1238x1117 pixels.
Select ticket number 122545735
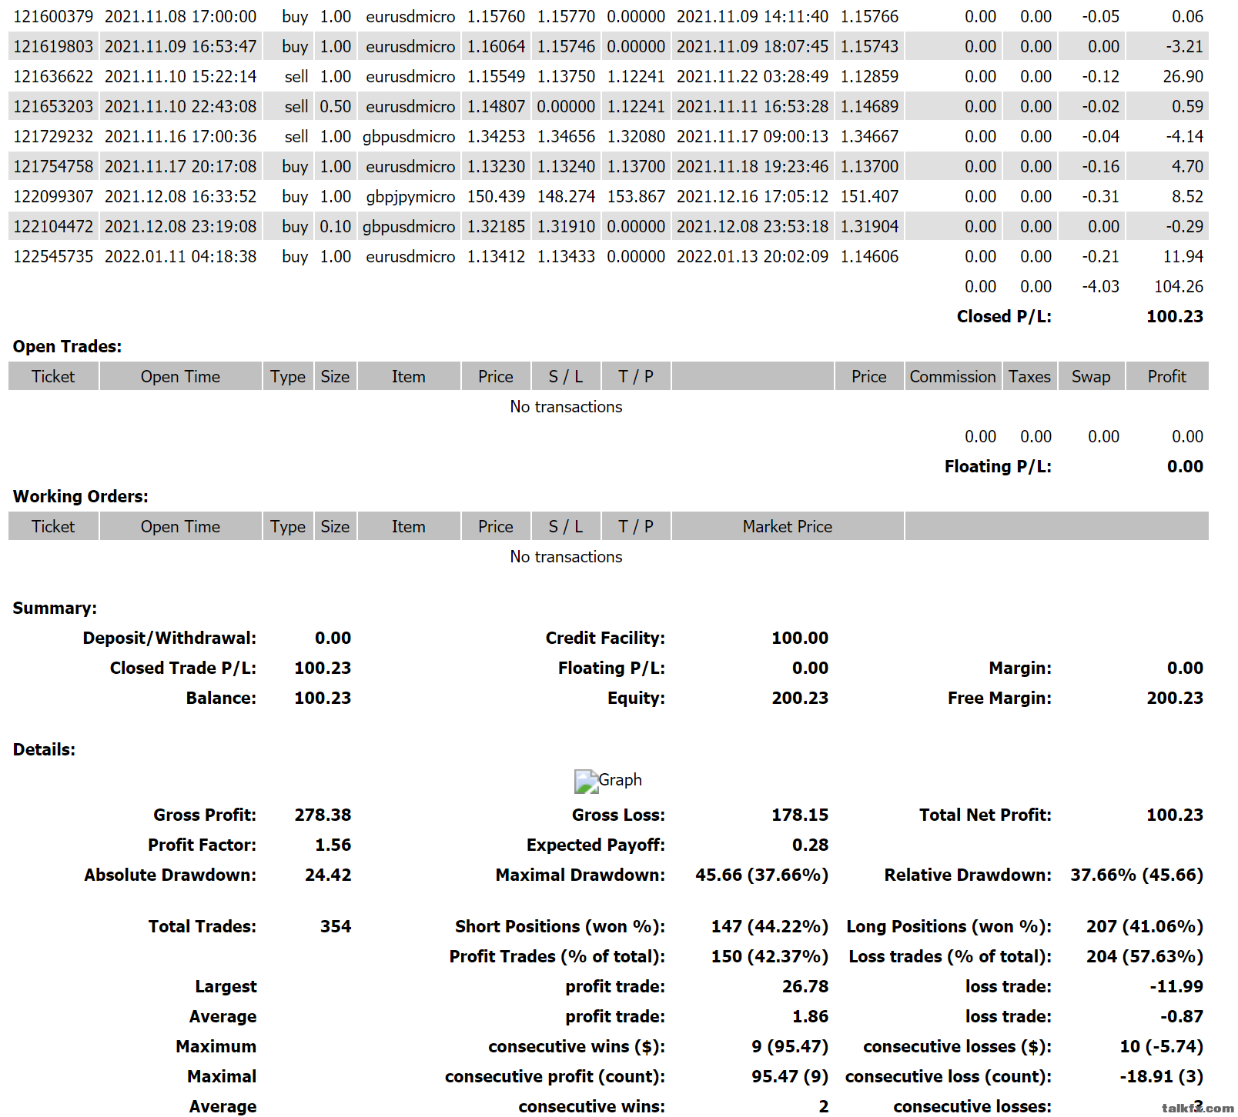tap(53, 256)
